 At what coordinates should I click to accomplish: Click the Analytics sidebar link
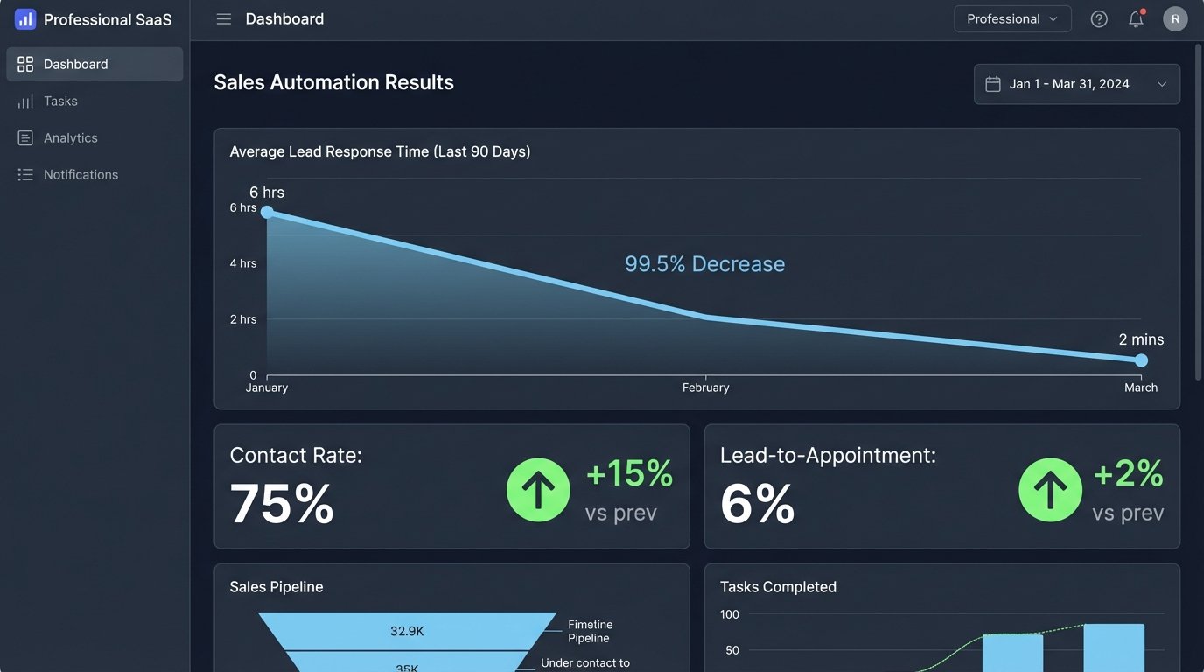(x=70, y=136)
